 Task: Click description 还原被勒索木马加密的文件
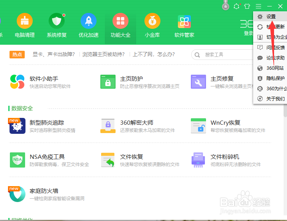[x=147, y=130]
